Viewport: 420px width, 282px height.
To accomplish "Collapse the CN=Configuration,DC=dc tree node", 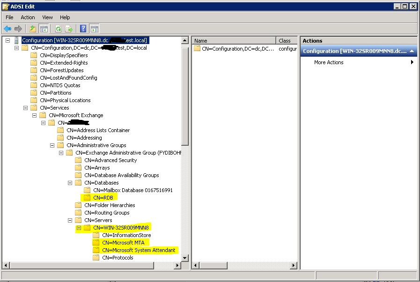I will coord(16,48).
